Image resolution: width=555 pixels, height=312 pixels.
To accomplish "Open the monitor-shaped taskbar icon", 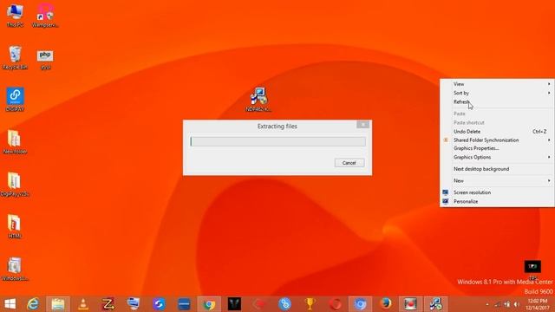I will [134, 304].
